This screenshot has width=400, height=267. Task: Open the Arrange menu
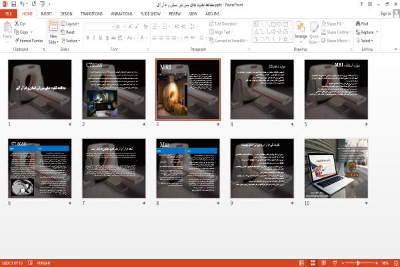point(301,33)
